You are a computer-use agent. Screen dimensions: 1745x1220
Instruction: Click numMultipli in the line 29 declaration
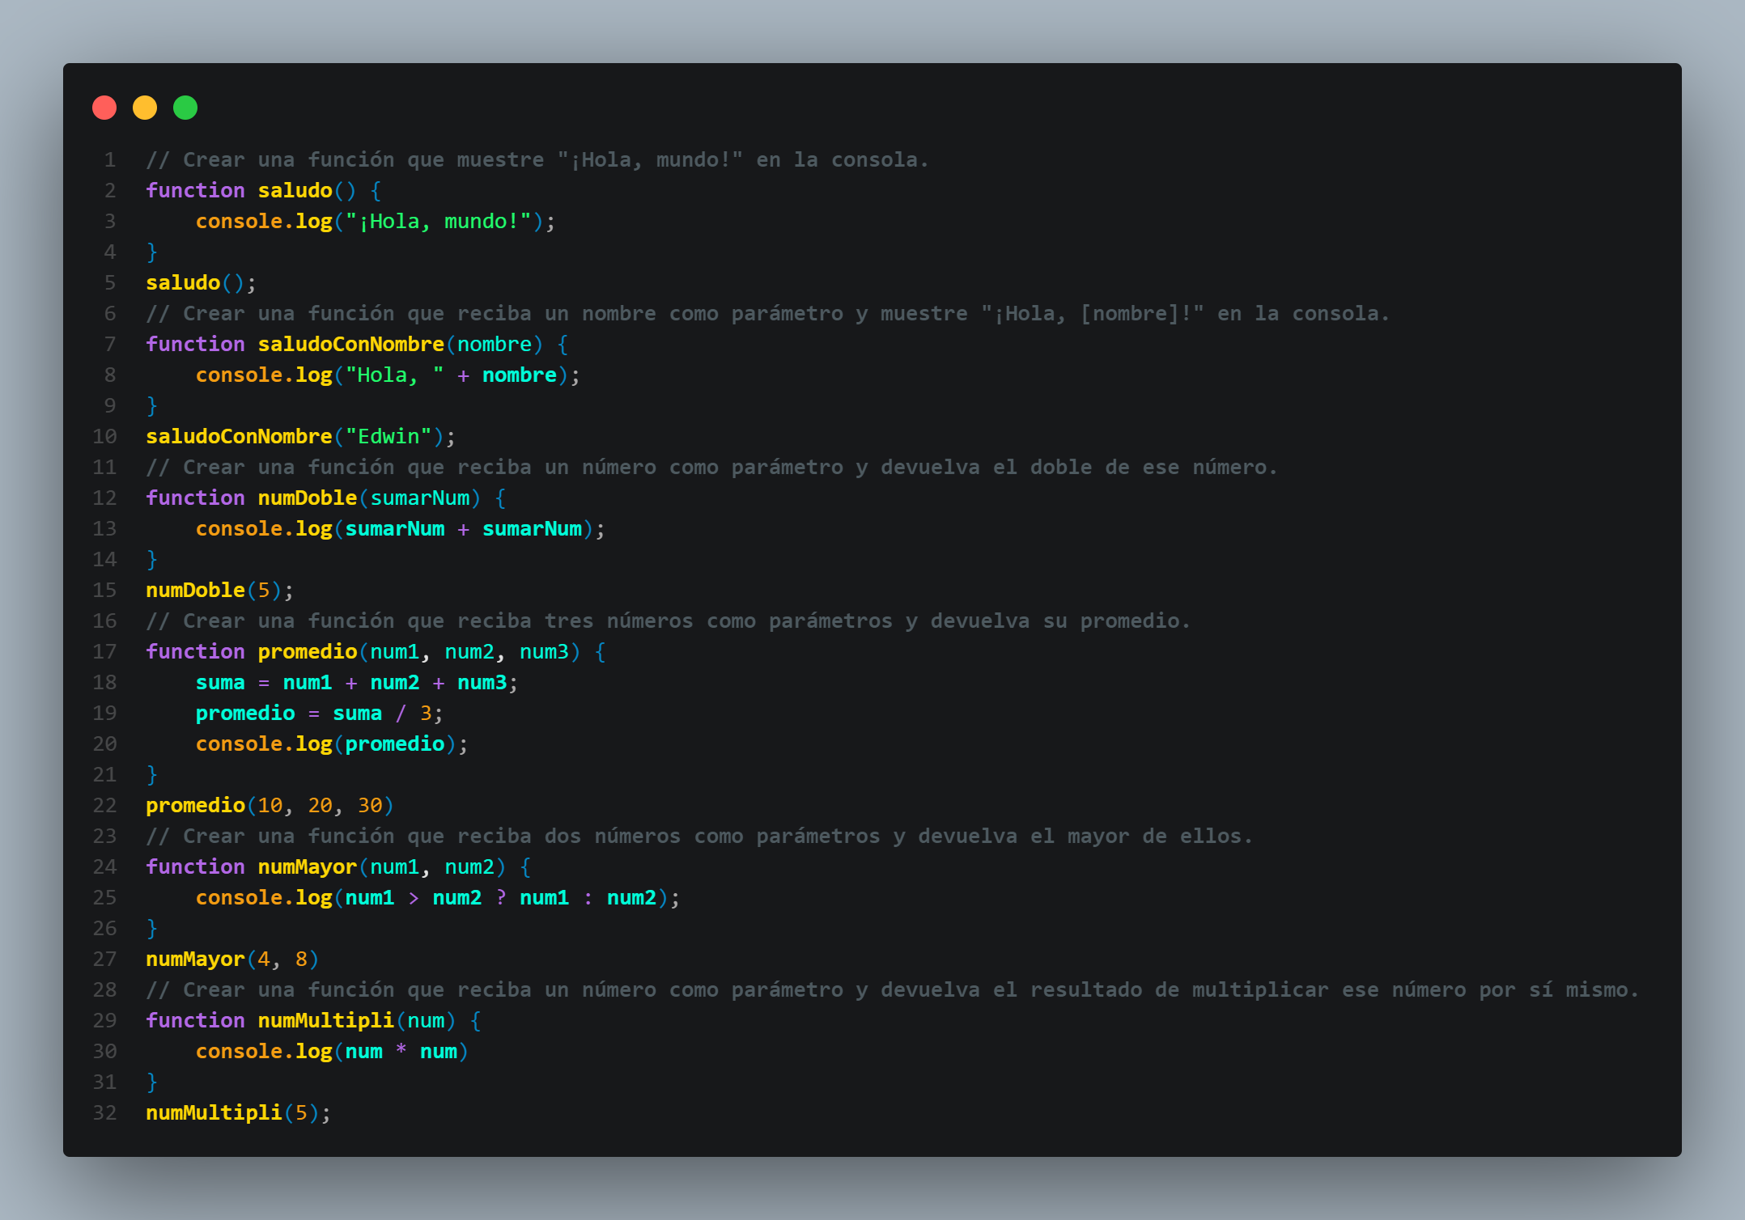(x=326, y=1021)
